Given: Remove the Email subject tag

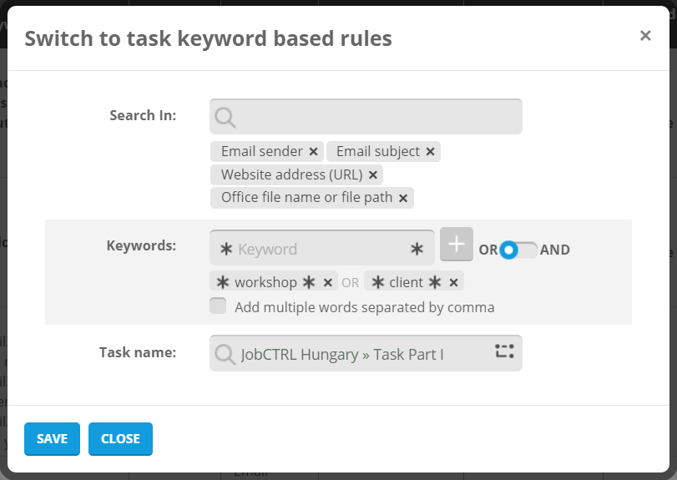Looking at the screenshot, I should (430, 152).
